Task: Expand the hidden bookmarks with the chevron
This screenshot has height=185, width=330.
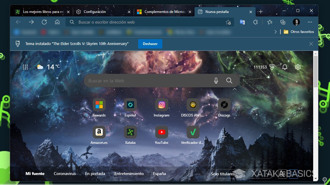Action: click(x=275, y=32)
